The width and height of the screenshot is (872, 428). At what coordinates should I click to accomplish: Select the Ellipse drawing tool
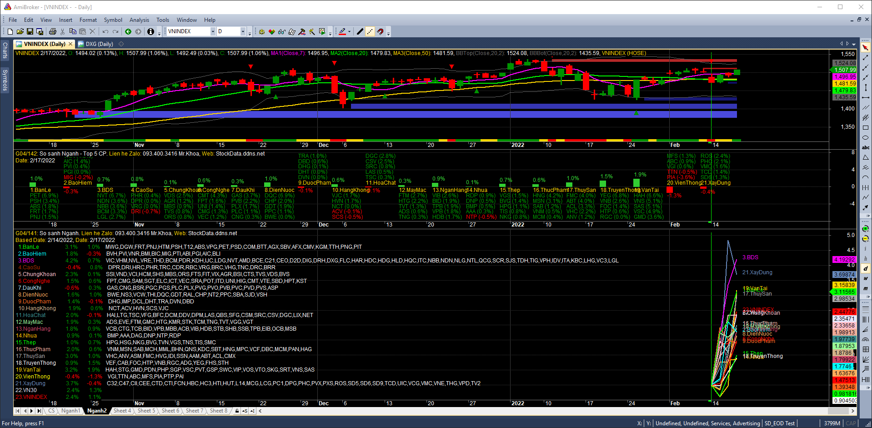pos(866,137)
